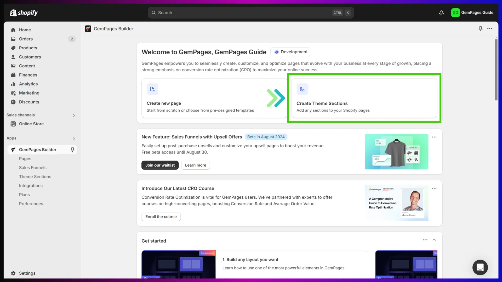Click the Create new page document icon
The width and height of the screenshot is (502, 282).
[x=152, y=89]
